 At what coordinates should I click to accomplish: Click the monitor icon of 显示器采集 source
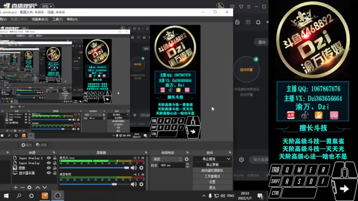pos(15,173)
